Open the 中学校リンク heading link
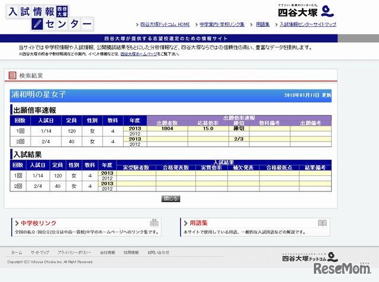Viewport: 379px width, 282px height. 38,223
